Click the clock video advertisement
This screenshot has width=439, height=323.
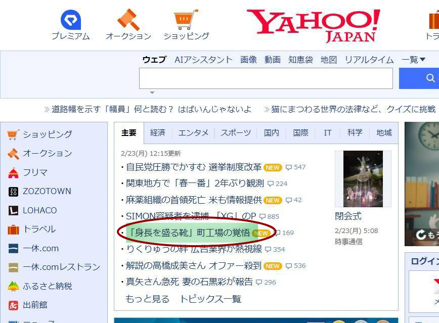[x=422, y=184]
